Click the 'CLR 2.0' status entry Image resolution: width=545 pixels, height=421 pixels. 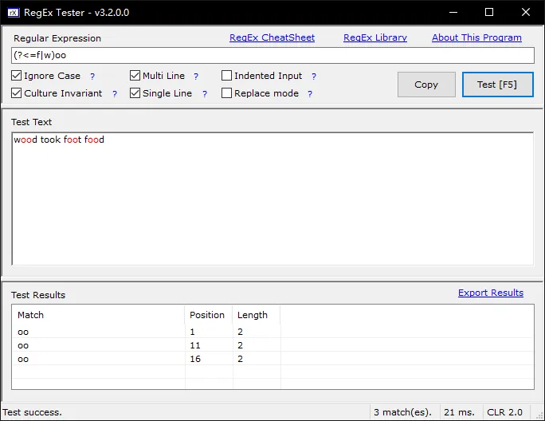[504, 413]
